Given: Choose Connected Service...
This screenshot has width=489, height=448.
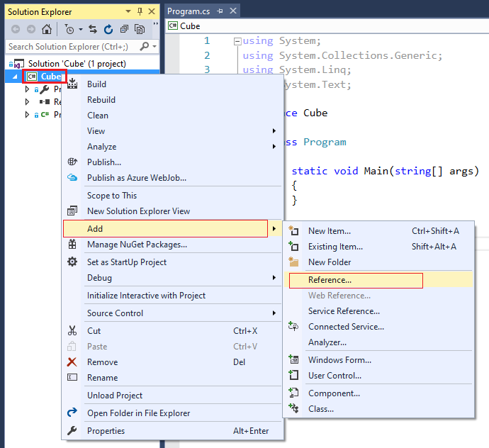Looking at the screenshot, I should click(378, 327).
